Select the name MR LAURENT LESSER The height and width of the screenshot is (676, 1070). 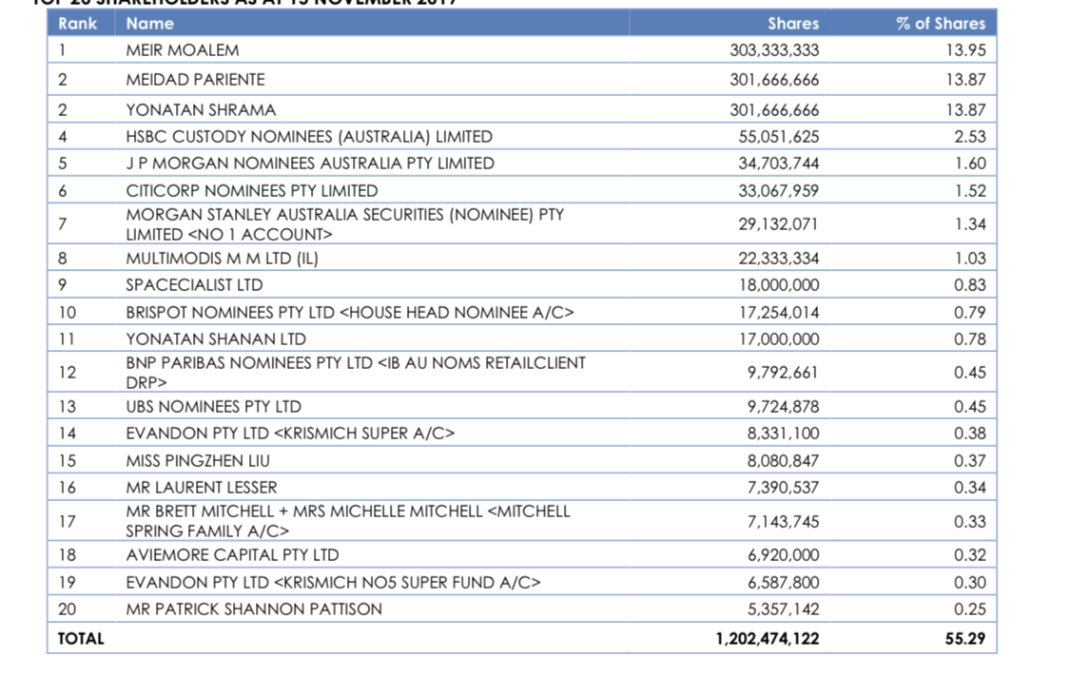202,487
